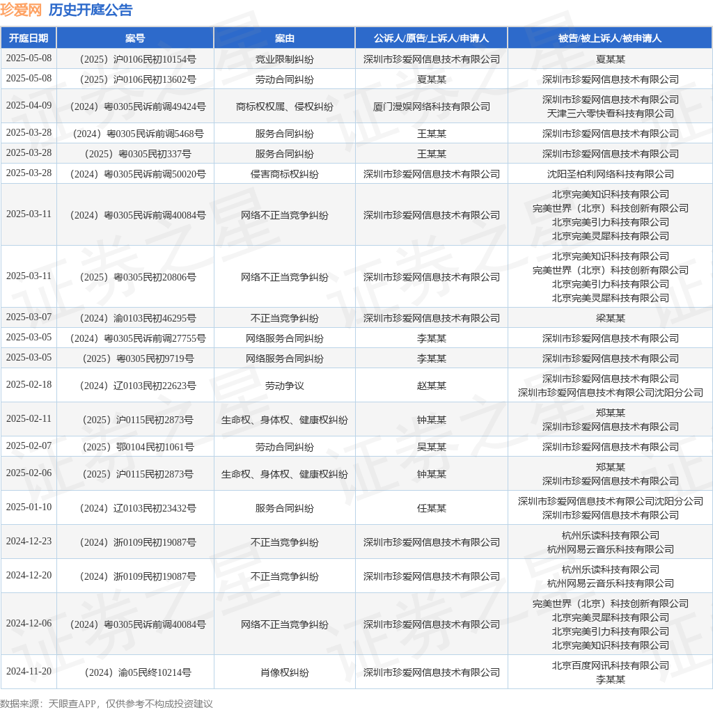The image size is (713, 710).
Task: Click defendant 梁某某
Action: pos(610,318)
